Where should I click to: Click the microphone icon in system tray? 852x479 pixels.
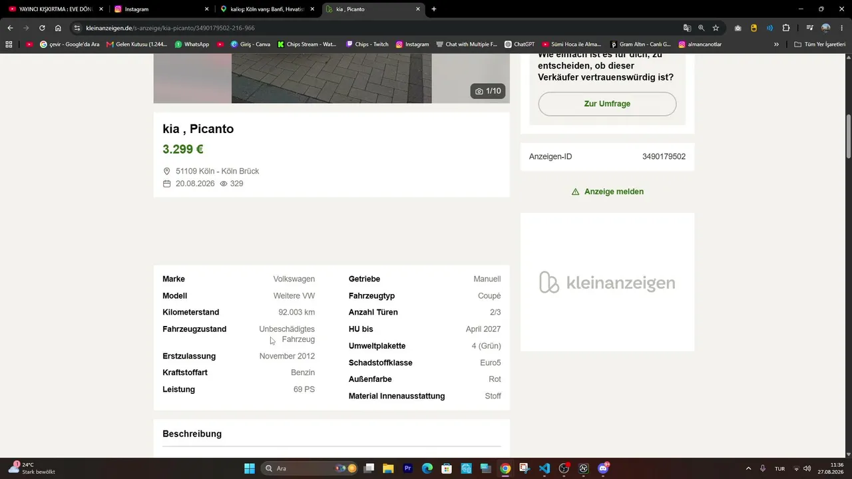(x=763, y=468)
